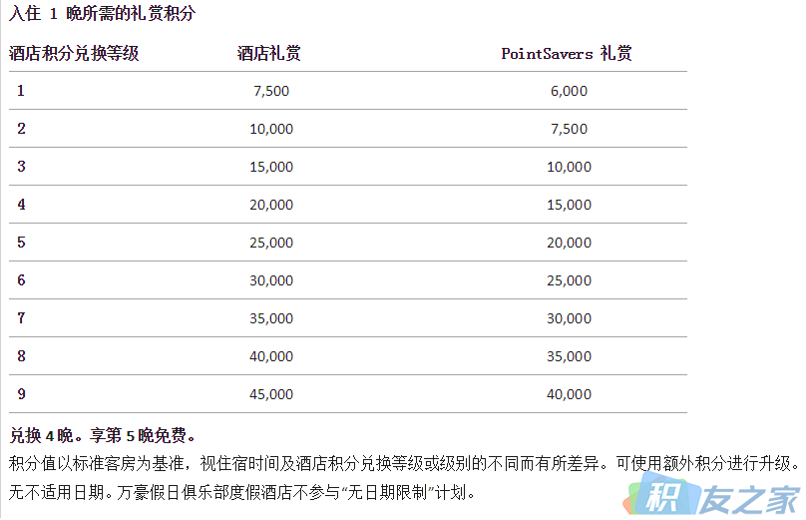Image resolution: width=806 pixels, height=520 pixels.
Task: Select level "8" in the category column
Action: click(21, 356)
